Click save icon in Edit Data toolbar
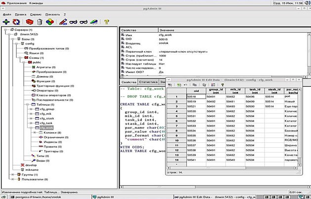 [170, 85]
